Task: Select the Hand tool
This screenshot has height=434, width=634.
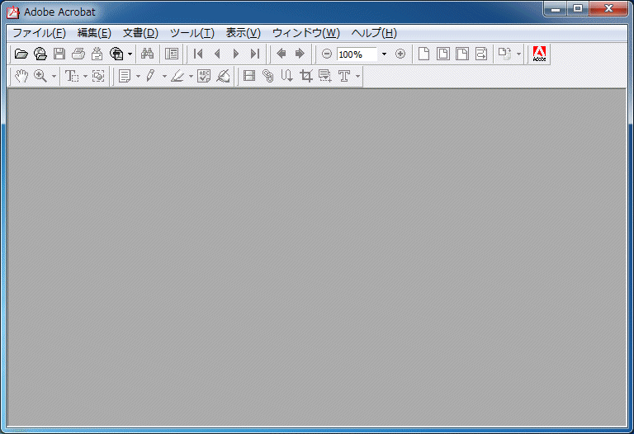Action: [21, 76]
